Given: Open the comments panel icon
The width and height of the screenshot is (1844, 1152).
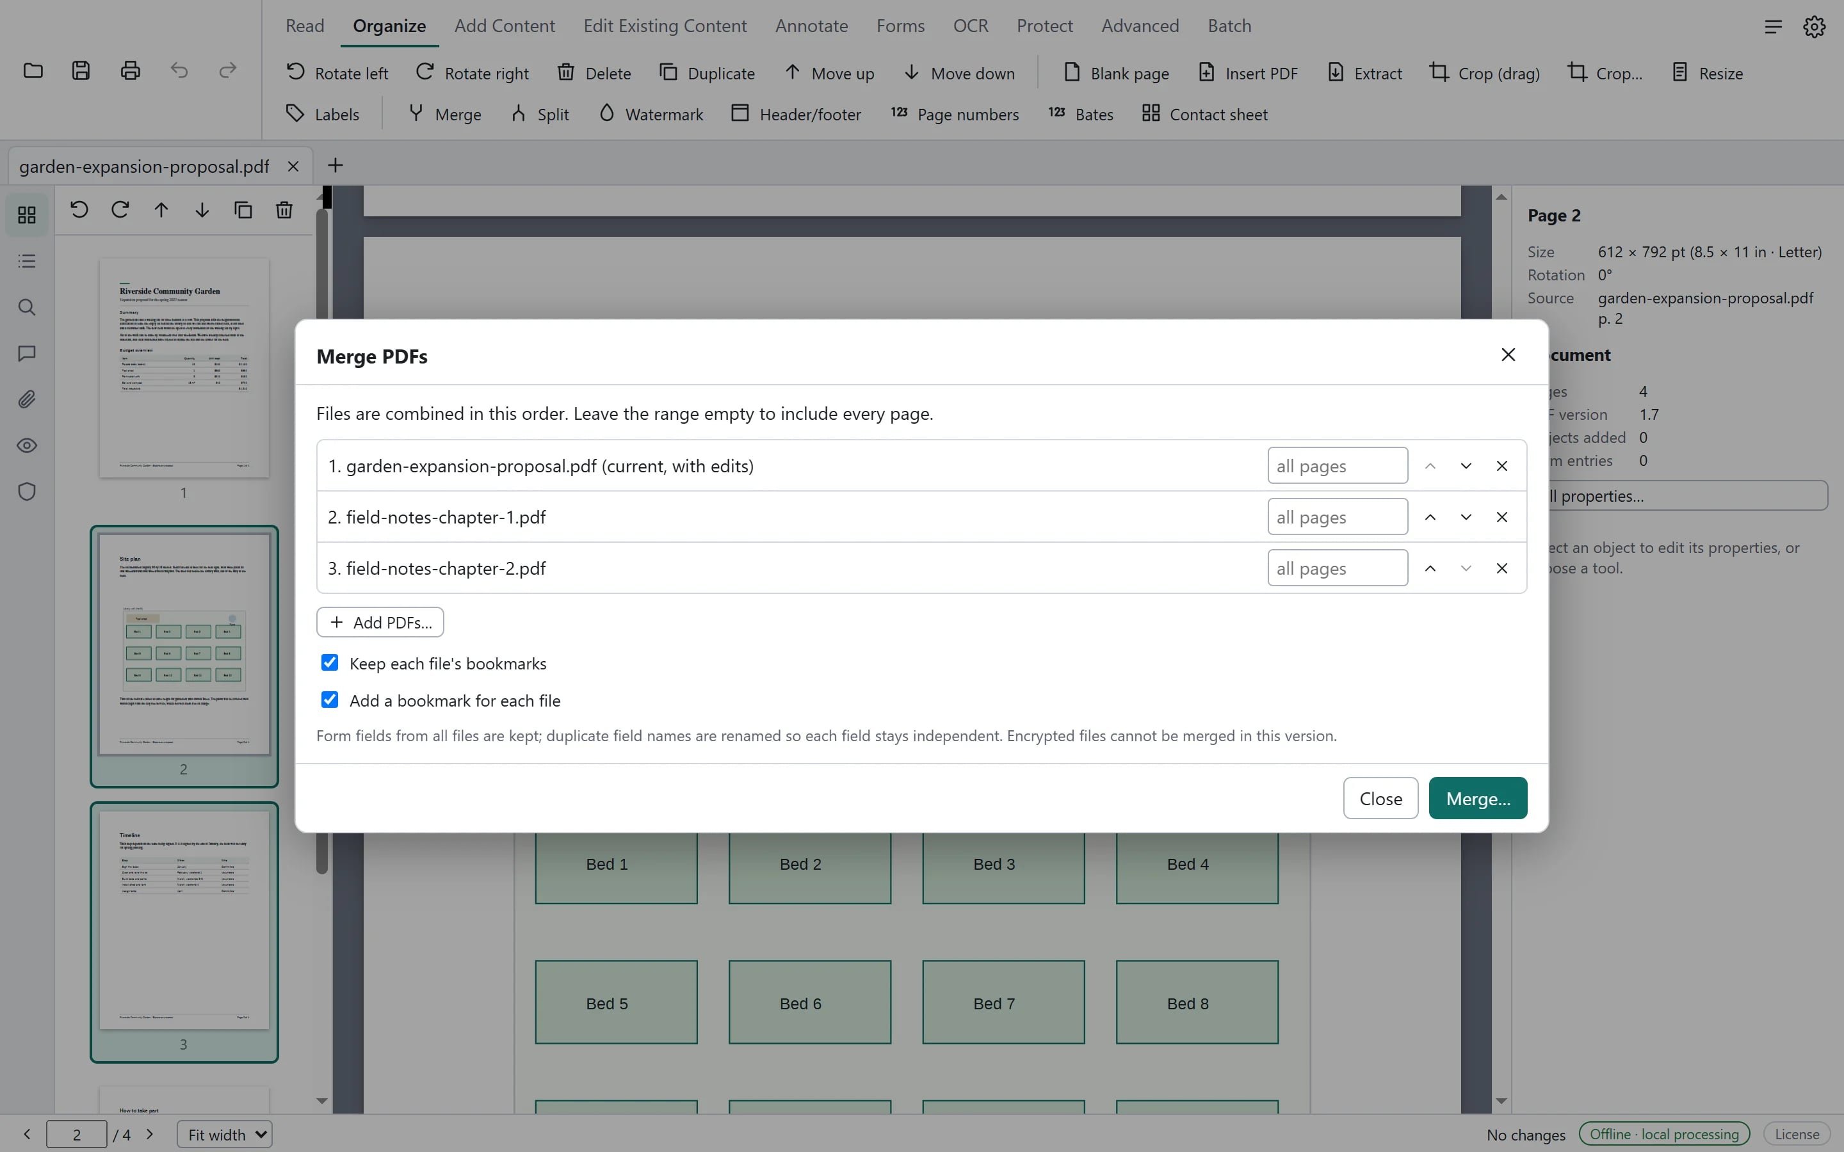Looking at the screenshot, I should (x=27, y=353).
